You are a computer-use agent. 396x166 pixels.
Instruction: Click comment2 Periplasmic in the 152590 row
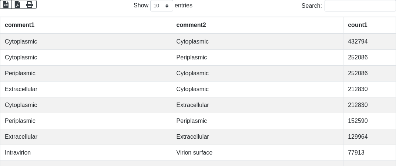pos(191,121)
